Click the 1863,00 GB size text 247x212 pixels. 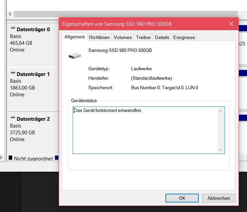22,88
